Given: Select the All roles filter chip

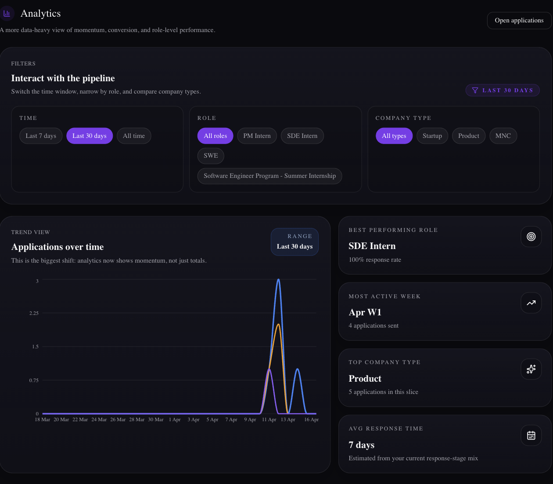Looking at the screenshot, I should tap(215, 136).
